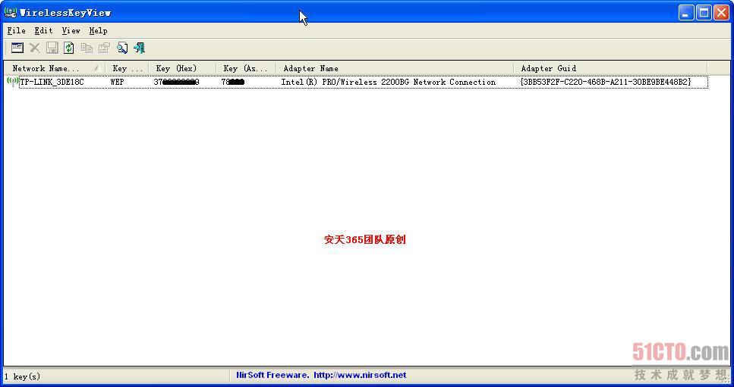Click the Save Selected Items floppy icon

click(x=52, y=48)
